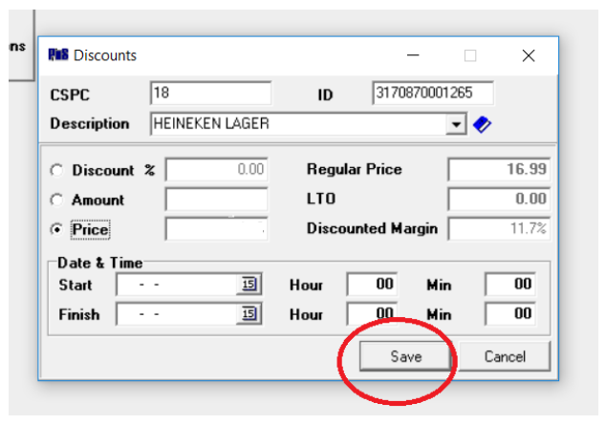
Task: Click the CSPC input field
Action: coord(210,93)
